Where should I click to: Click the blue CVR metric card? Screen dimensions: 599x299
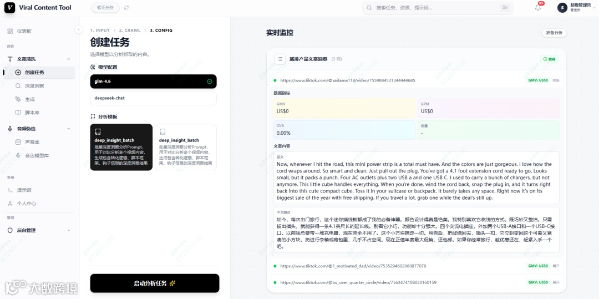[x=344, y=130]
